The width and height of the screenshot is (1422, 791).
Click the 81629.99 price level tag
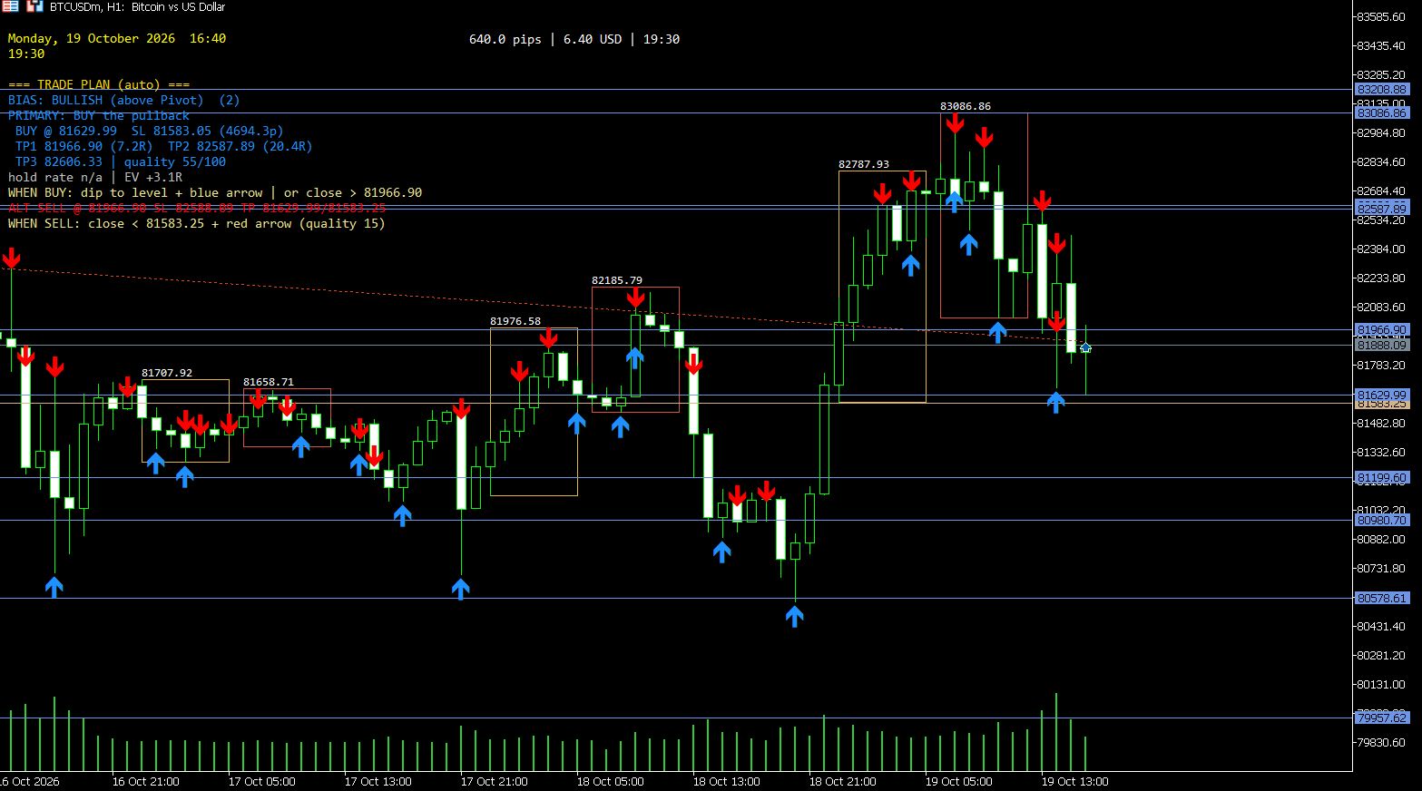tap(1382, 395)
